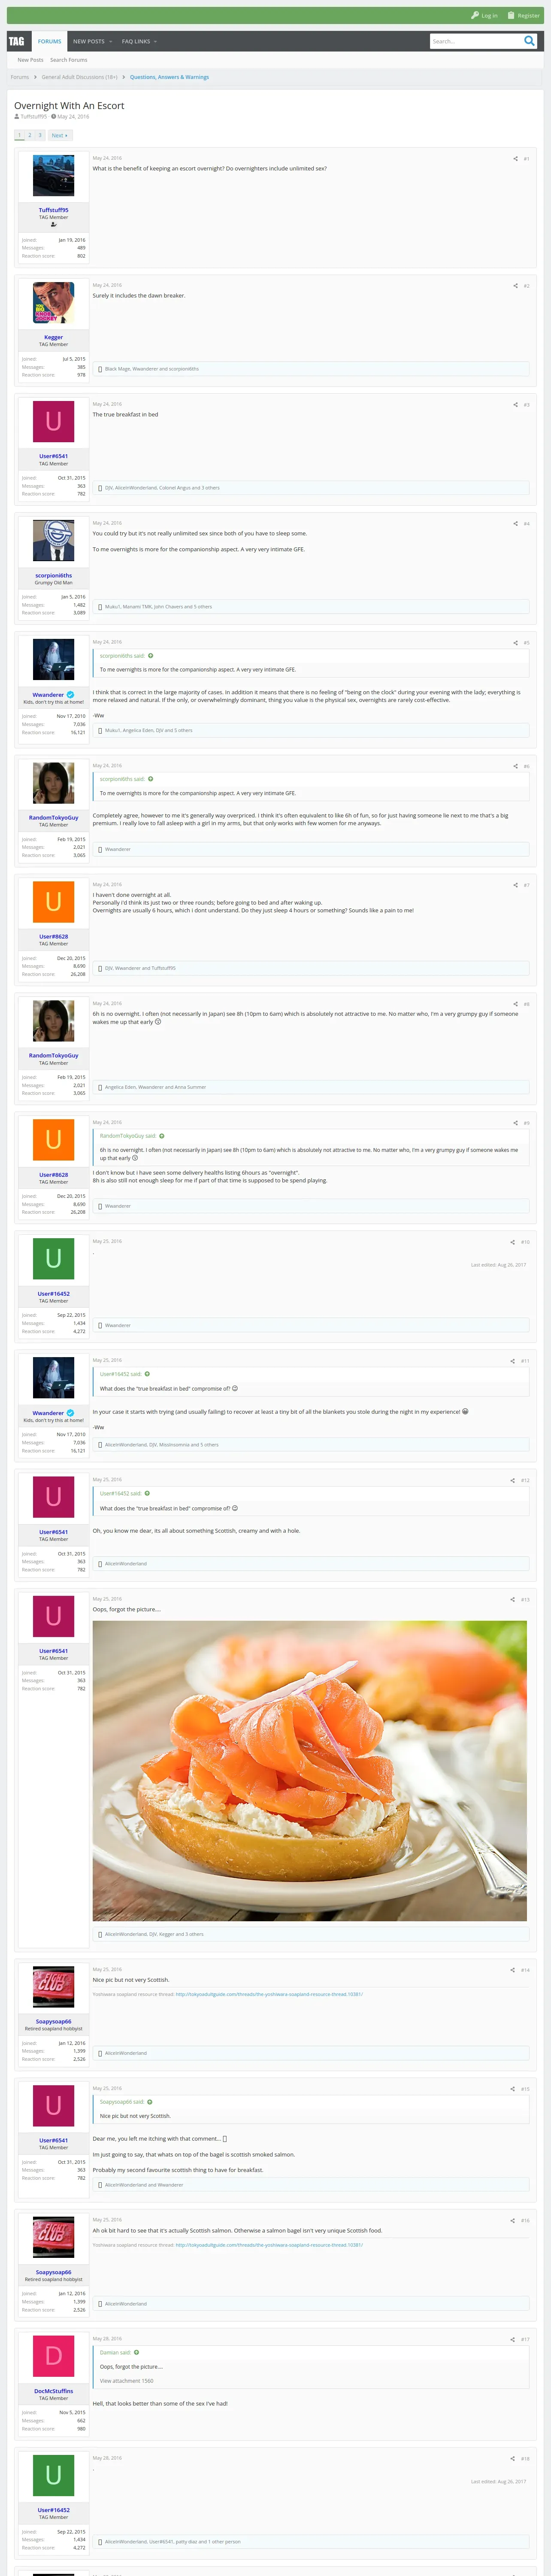This screenshot has width=551, height=2576.
Task: Jump to quoted RandomTokyoGuy post in post #9
Action: point(162,1136)
